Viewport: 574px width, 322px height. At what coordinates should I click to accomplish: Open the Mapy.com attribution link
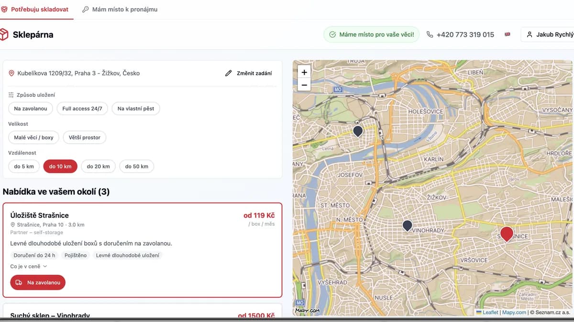click(514, 312)
